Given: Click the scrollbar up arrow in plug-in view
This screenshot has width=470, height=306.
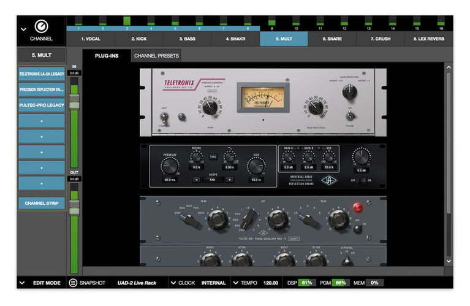Looking at the screenshot, I should (x=449, y=67).
